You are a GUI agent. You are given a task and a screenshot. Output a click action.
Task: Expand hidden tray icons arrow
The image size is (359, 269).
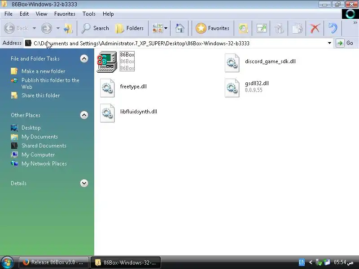click(311, 262)
